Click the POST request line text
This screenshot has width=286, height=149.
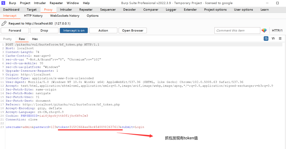point(53,45)
